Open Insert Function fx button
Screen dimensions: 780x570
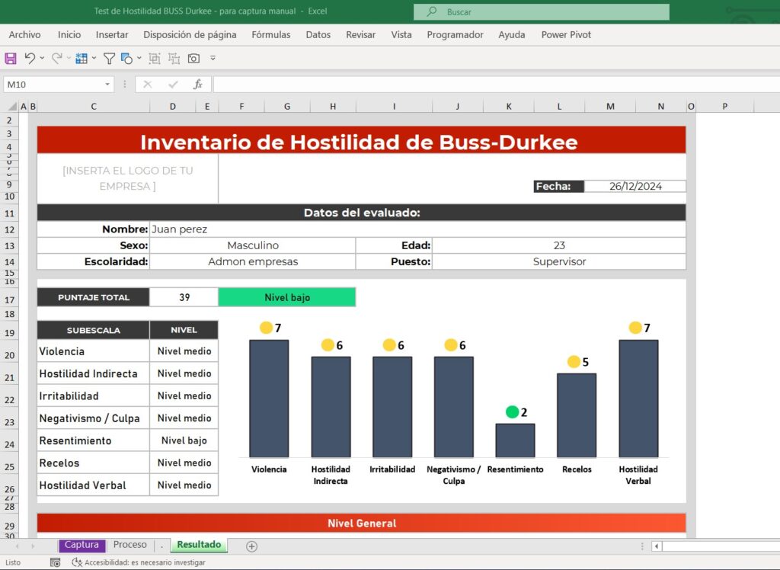click(x=197, y=85)
